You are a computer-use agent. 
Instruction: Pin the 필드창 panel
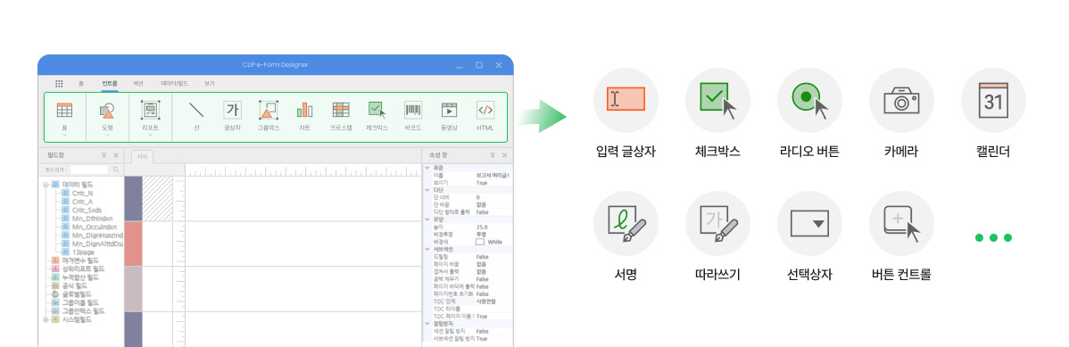coord(104,155)
